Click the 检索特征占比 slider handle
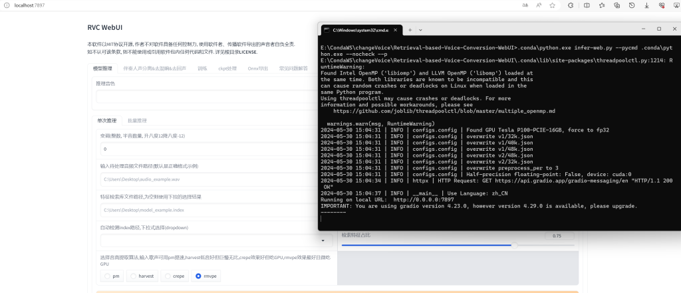 coord(514,245)
